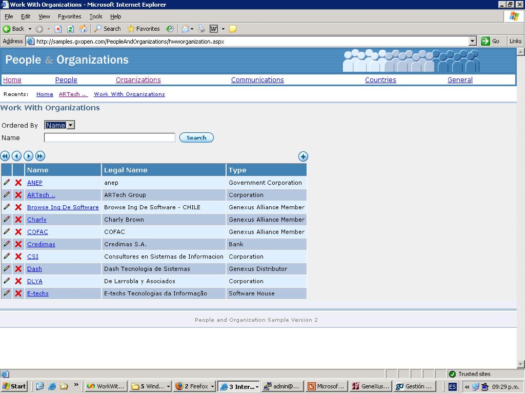This screenshot has width=525, height=394.
Task: Delete the ANEP organization with red X
Action: point(18,183)
